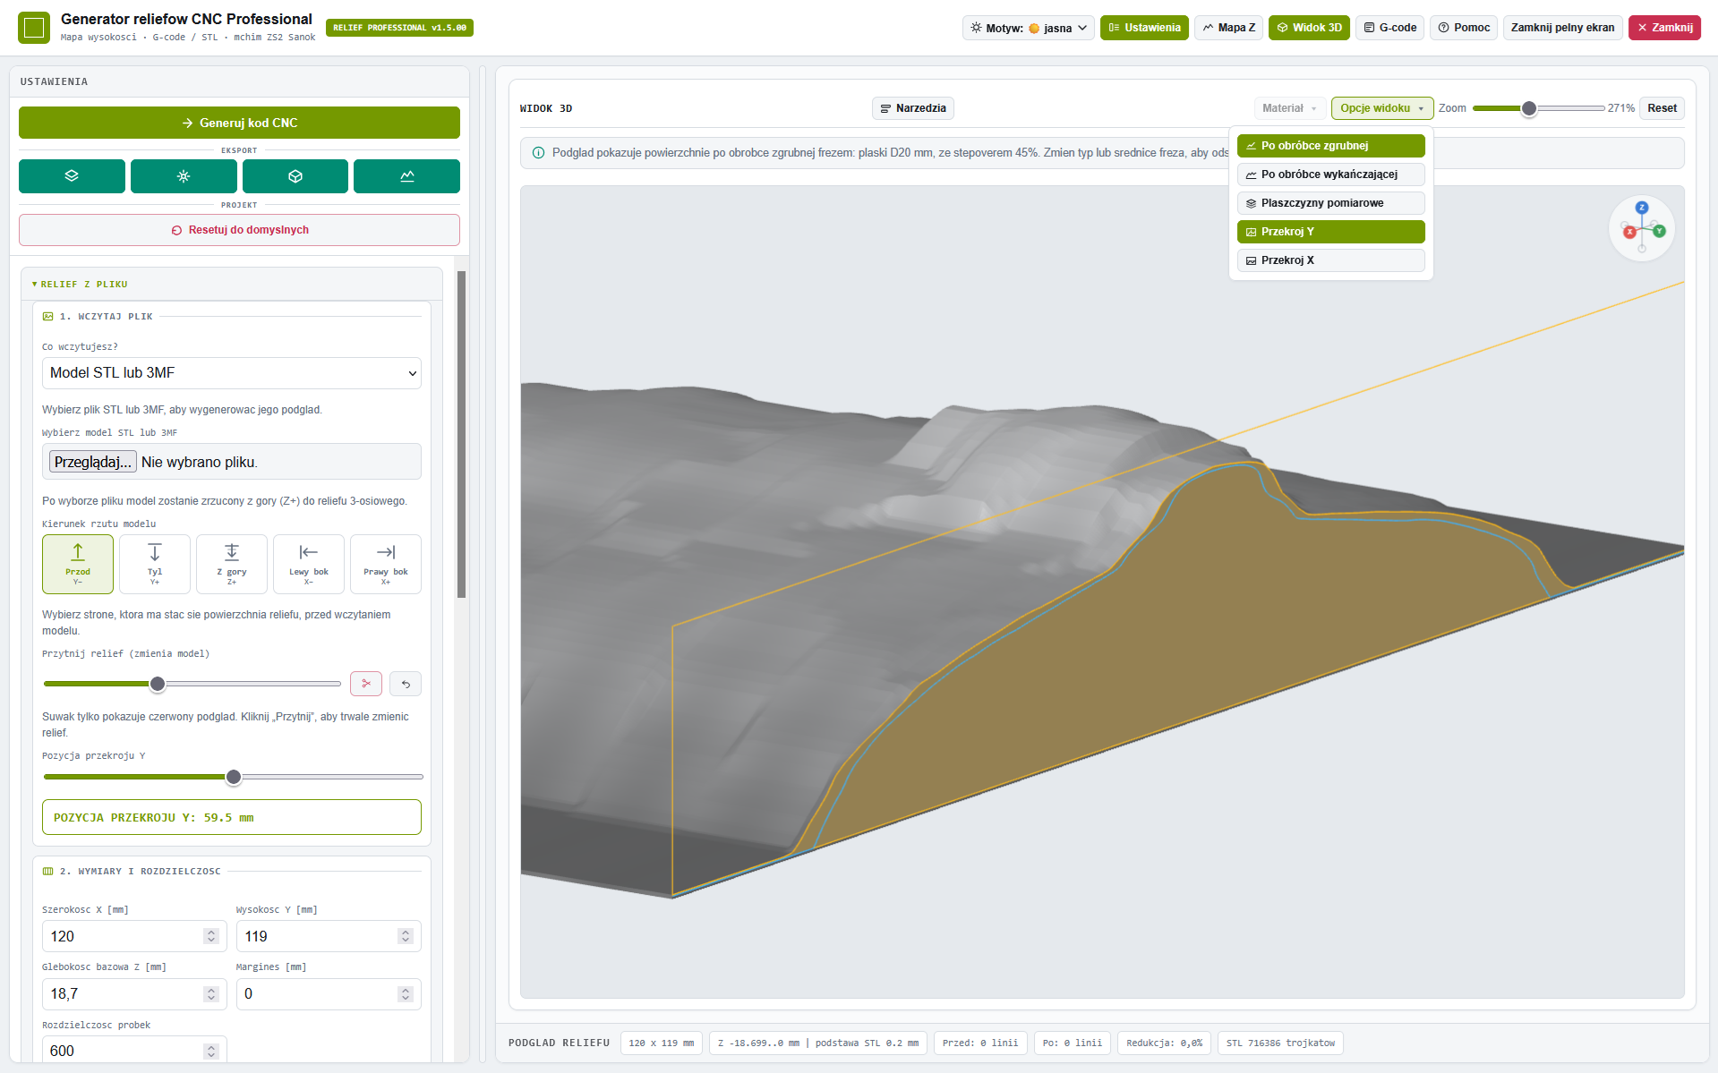Collapse the Relief z pliku section
The image size is (1718, 1073).
click(x=81, y=285)
